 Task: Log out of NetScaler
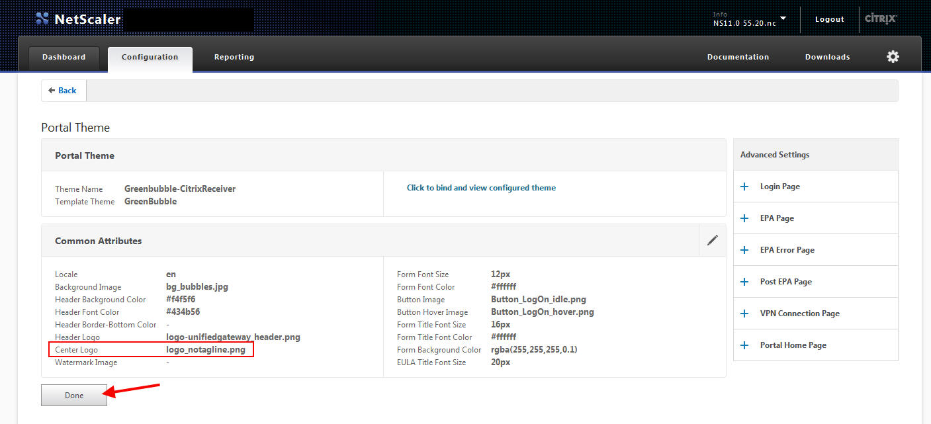click(x=829, y=20)
